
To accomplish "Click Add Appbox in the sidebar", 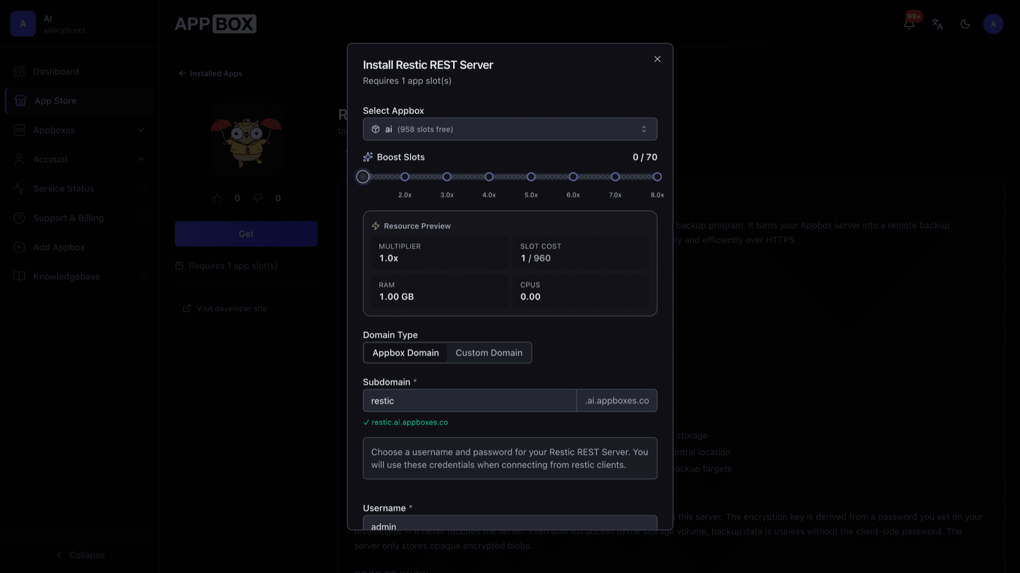I will (x=79, y=247).
